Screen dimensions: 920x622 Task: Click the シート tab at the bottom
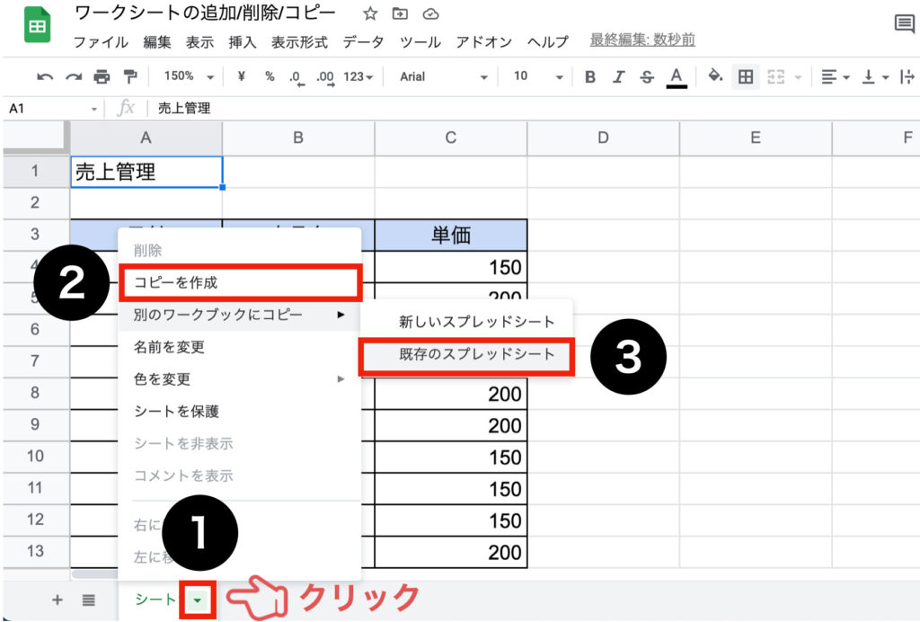[155, 600]
